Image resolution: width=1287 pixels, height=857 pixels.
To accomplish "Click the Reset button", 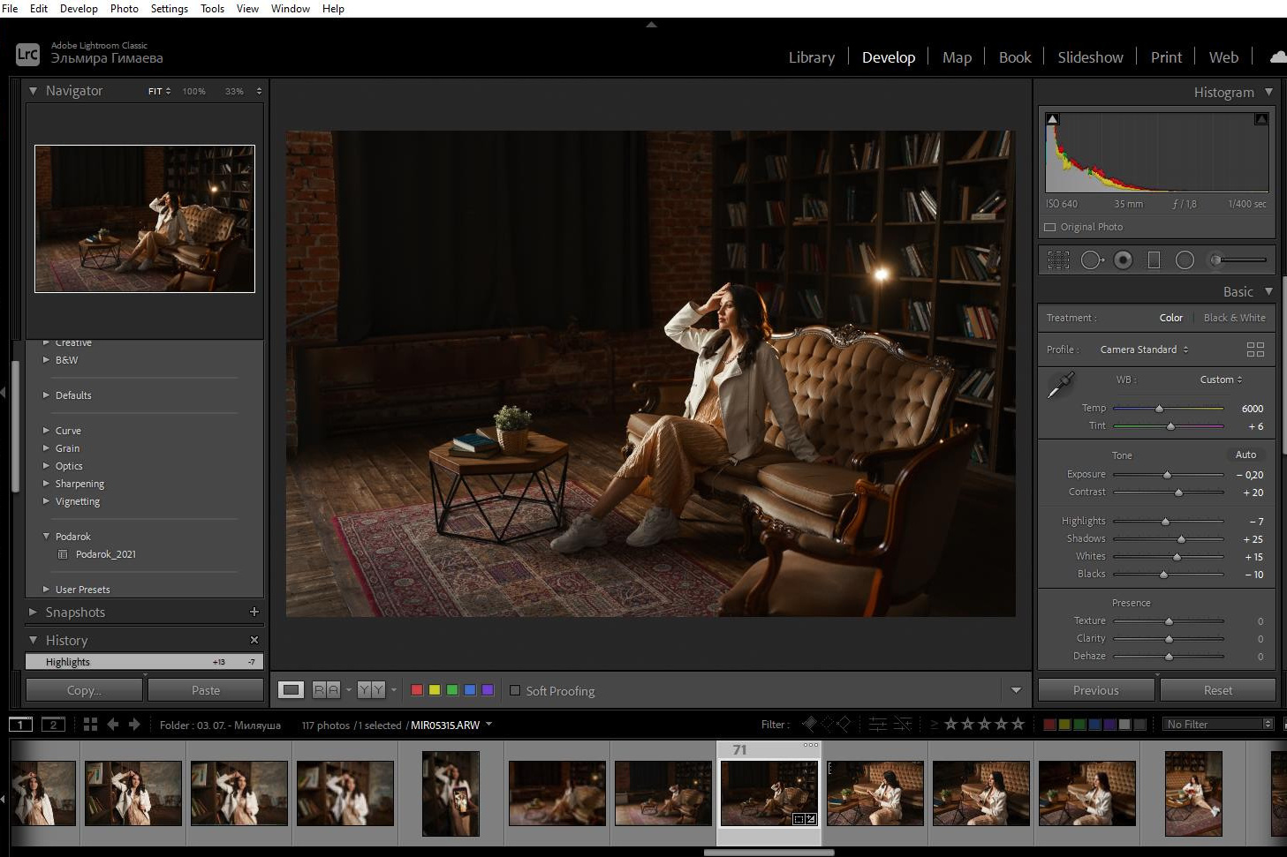I will pos(1217,690).
